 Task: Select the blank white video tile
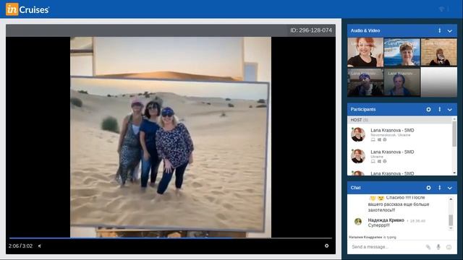pos(439,82)
